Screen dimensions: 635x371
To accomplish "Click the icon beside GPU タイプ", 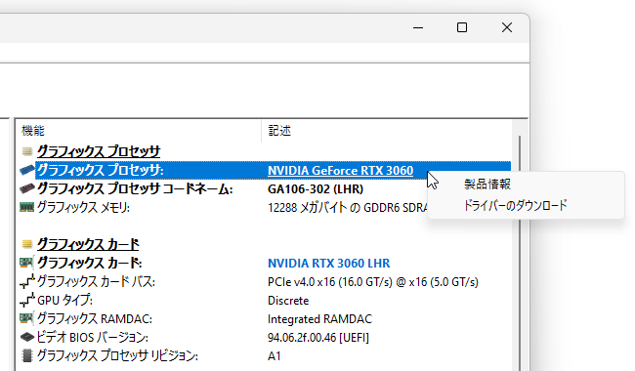I will click(27, 300).
